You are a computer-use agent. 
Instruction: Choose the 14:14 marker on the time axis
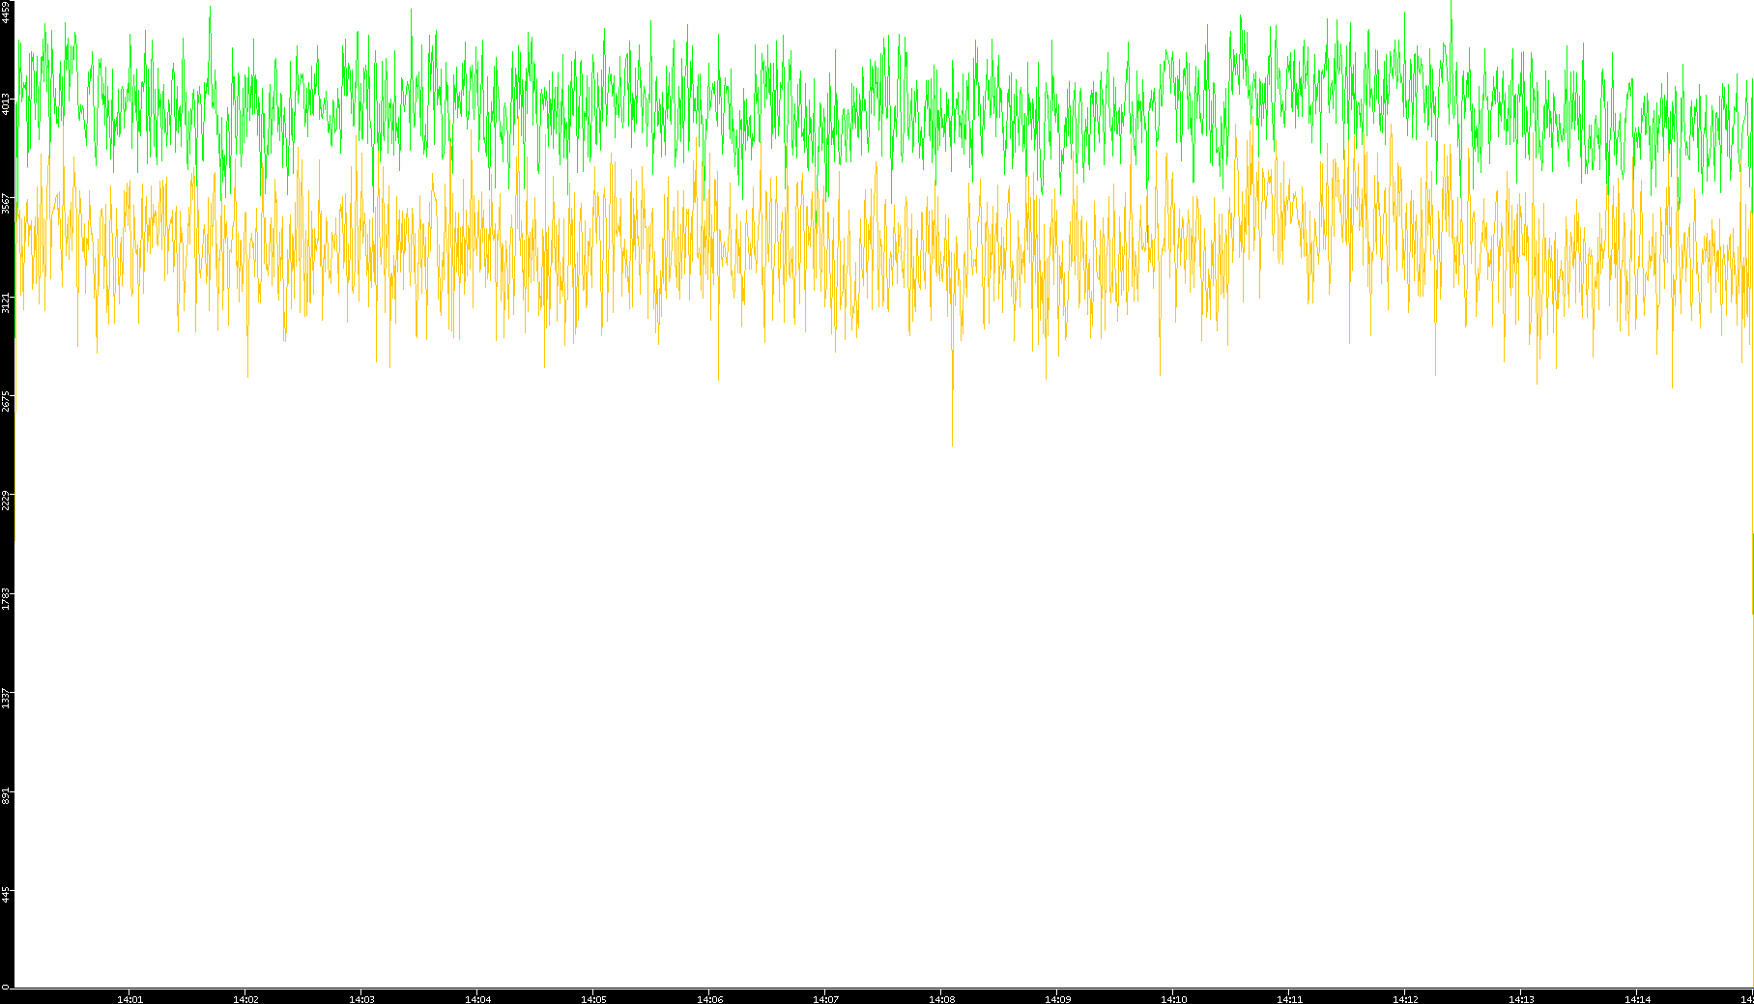1637,999
